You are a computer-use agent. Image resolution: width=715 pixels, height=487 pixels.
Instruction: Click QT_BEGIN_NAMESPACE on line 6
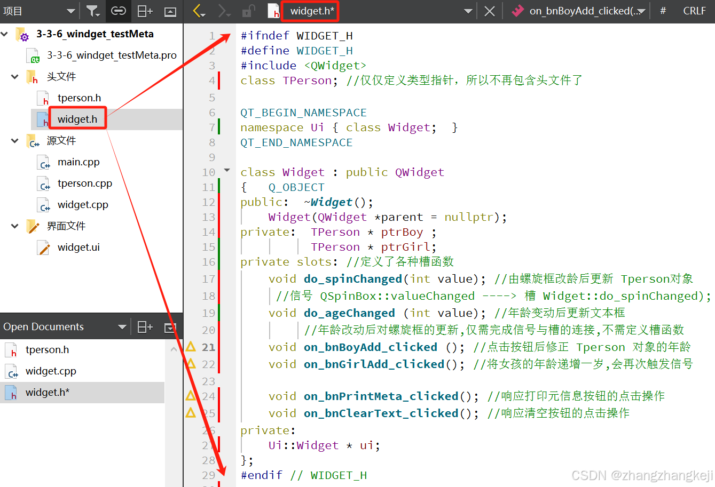coord(303,113)
